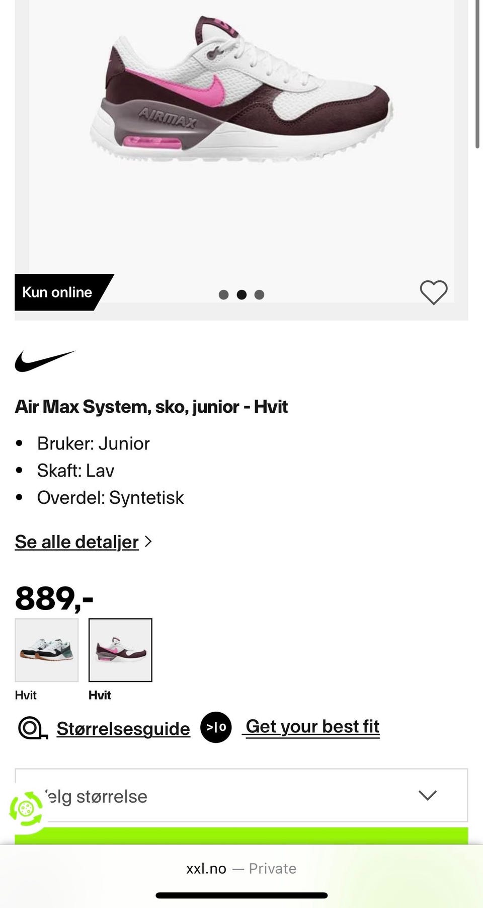Expand the Velg størrelse dropdown arrow

[428, 795]
